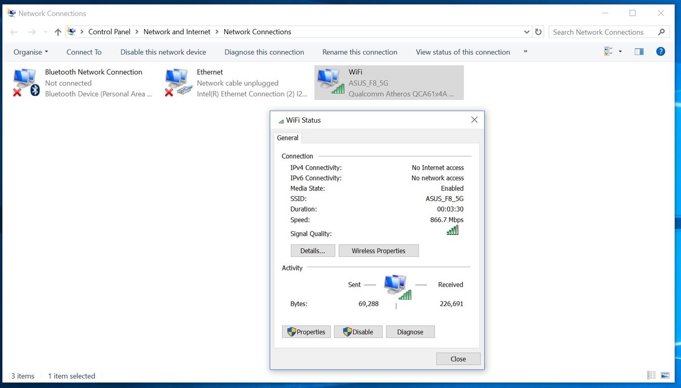Viewport: 681px width, 388px height.
Task: Select the Bluetooth Network Connection icon
Action: [26, 82]
